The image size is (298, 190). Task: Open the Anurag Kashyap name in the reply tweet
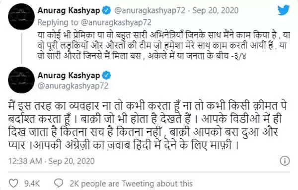point(69,10)
